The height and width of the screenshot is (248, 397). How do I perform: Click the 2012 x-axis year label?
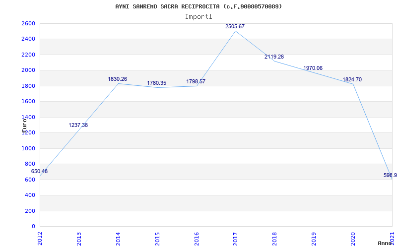40,238
